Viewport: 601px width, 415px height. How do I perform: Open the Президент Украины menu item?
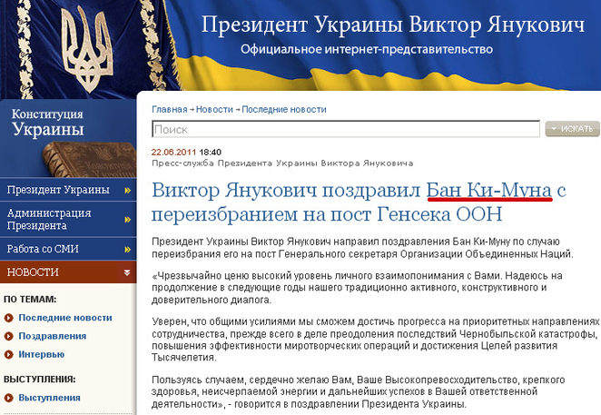click(58, 191)
